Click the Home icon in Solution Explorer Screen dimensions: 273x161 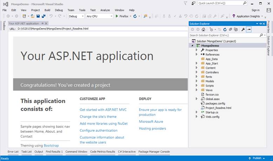(x=203, y=30)
